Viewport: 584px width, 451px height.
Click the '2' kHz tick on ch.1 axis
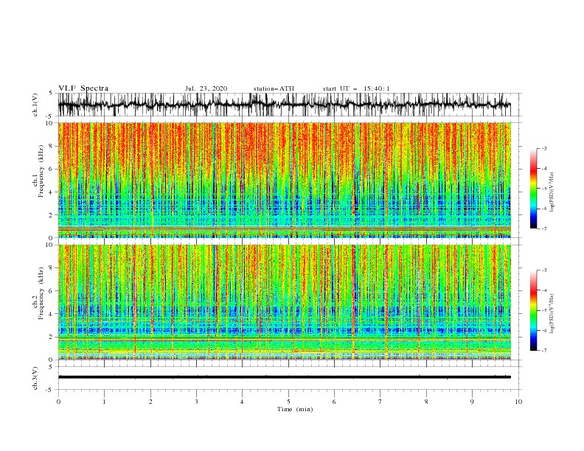click(52, 215)
